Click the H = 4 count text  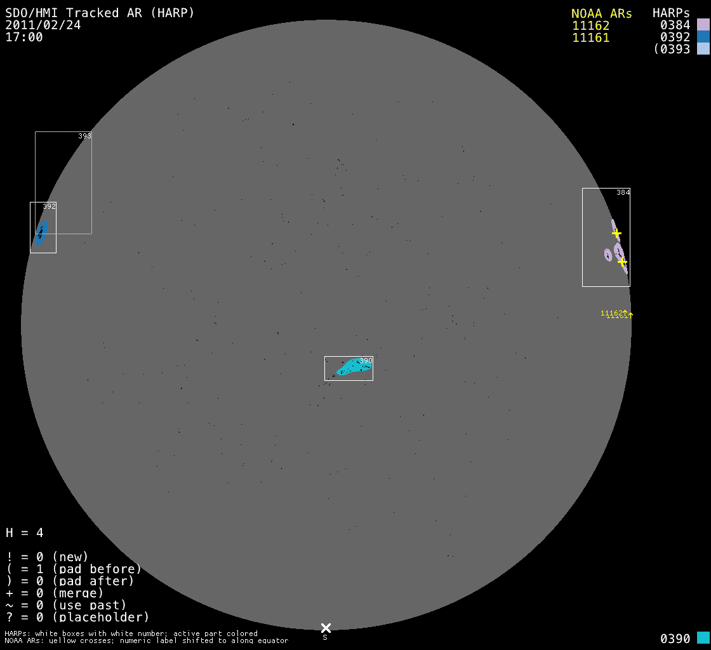click(25, 533)
